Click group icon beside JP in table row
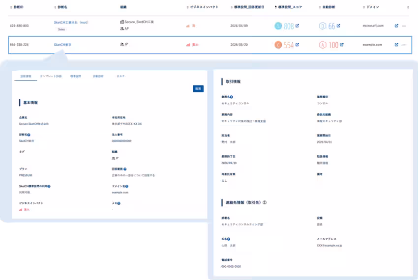This screenshot has height=280, width=418. point(122,44)
